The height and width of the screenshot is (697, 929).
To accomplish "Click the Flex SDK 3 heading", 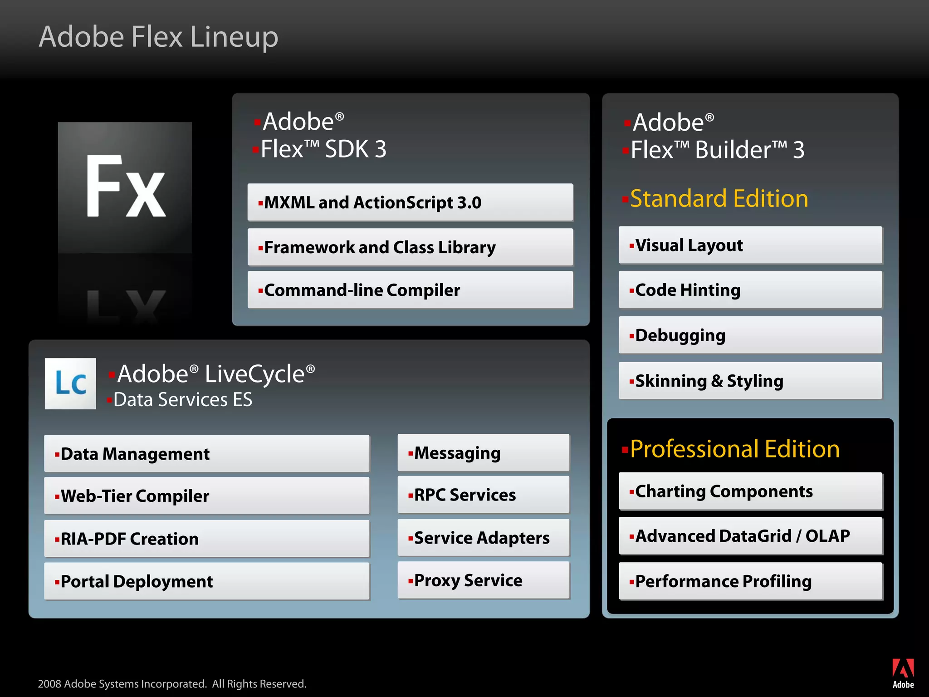I will (323, 149).
